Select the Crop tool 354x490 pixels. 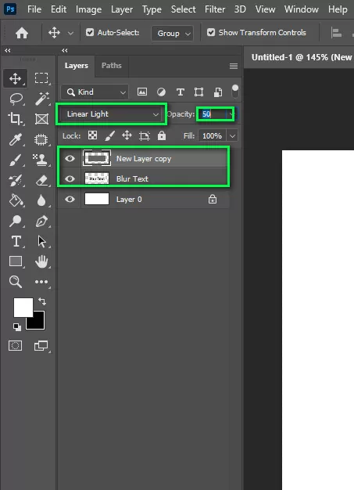point(15,119)
